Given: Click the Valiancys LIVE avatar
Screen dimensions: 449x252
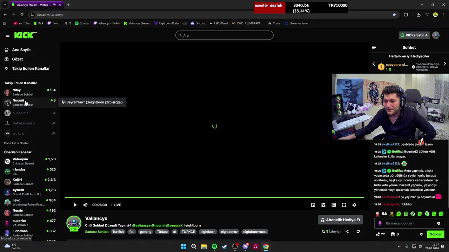Looking at the screenshot, I should click(74, 224).
